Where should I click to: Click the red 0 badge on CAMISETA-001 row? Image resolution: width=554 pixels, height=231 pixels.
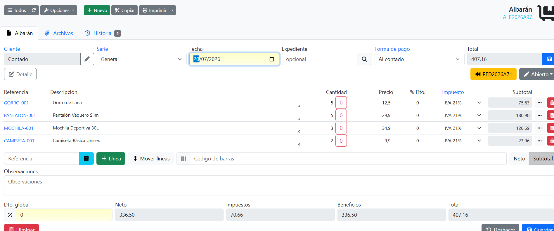(341, 141)
